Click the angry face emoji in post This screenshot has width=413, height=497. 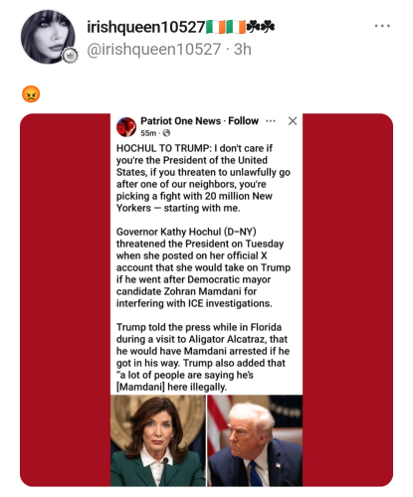click(31, 94)
